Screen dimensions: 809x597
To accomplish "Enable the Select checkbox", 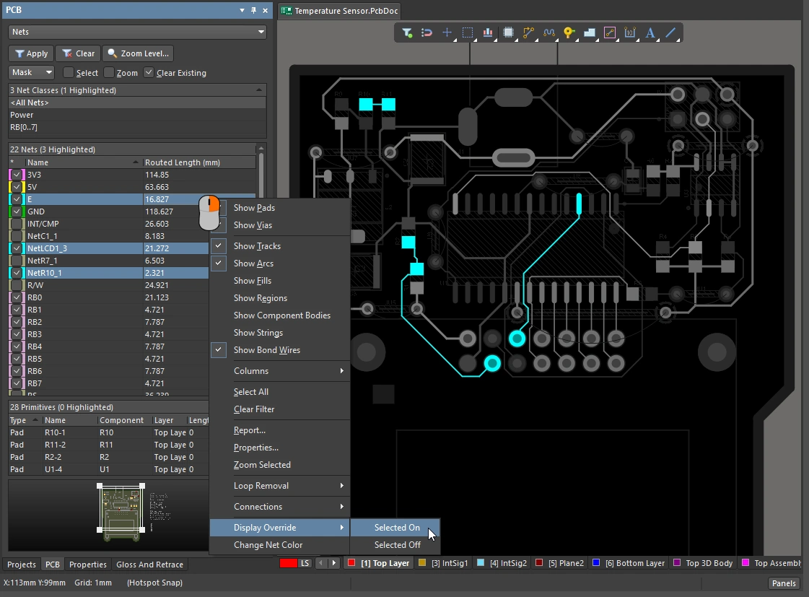I will click(x=69, y=73).
